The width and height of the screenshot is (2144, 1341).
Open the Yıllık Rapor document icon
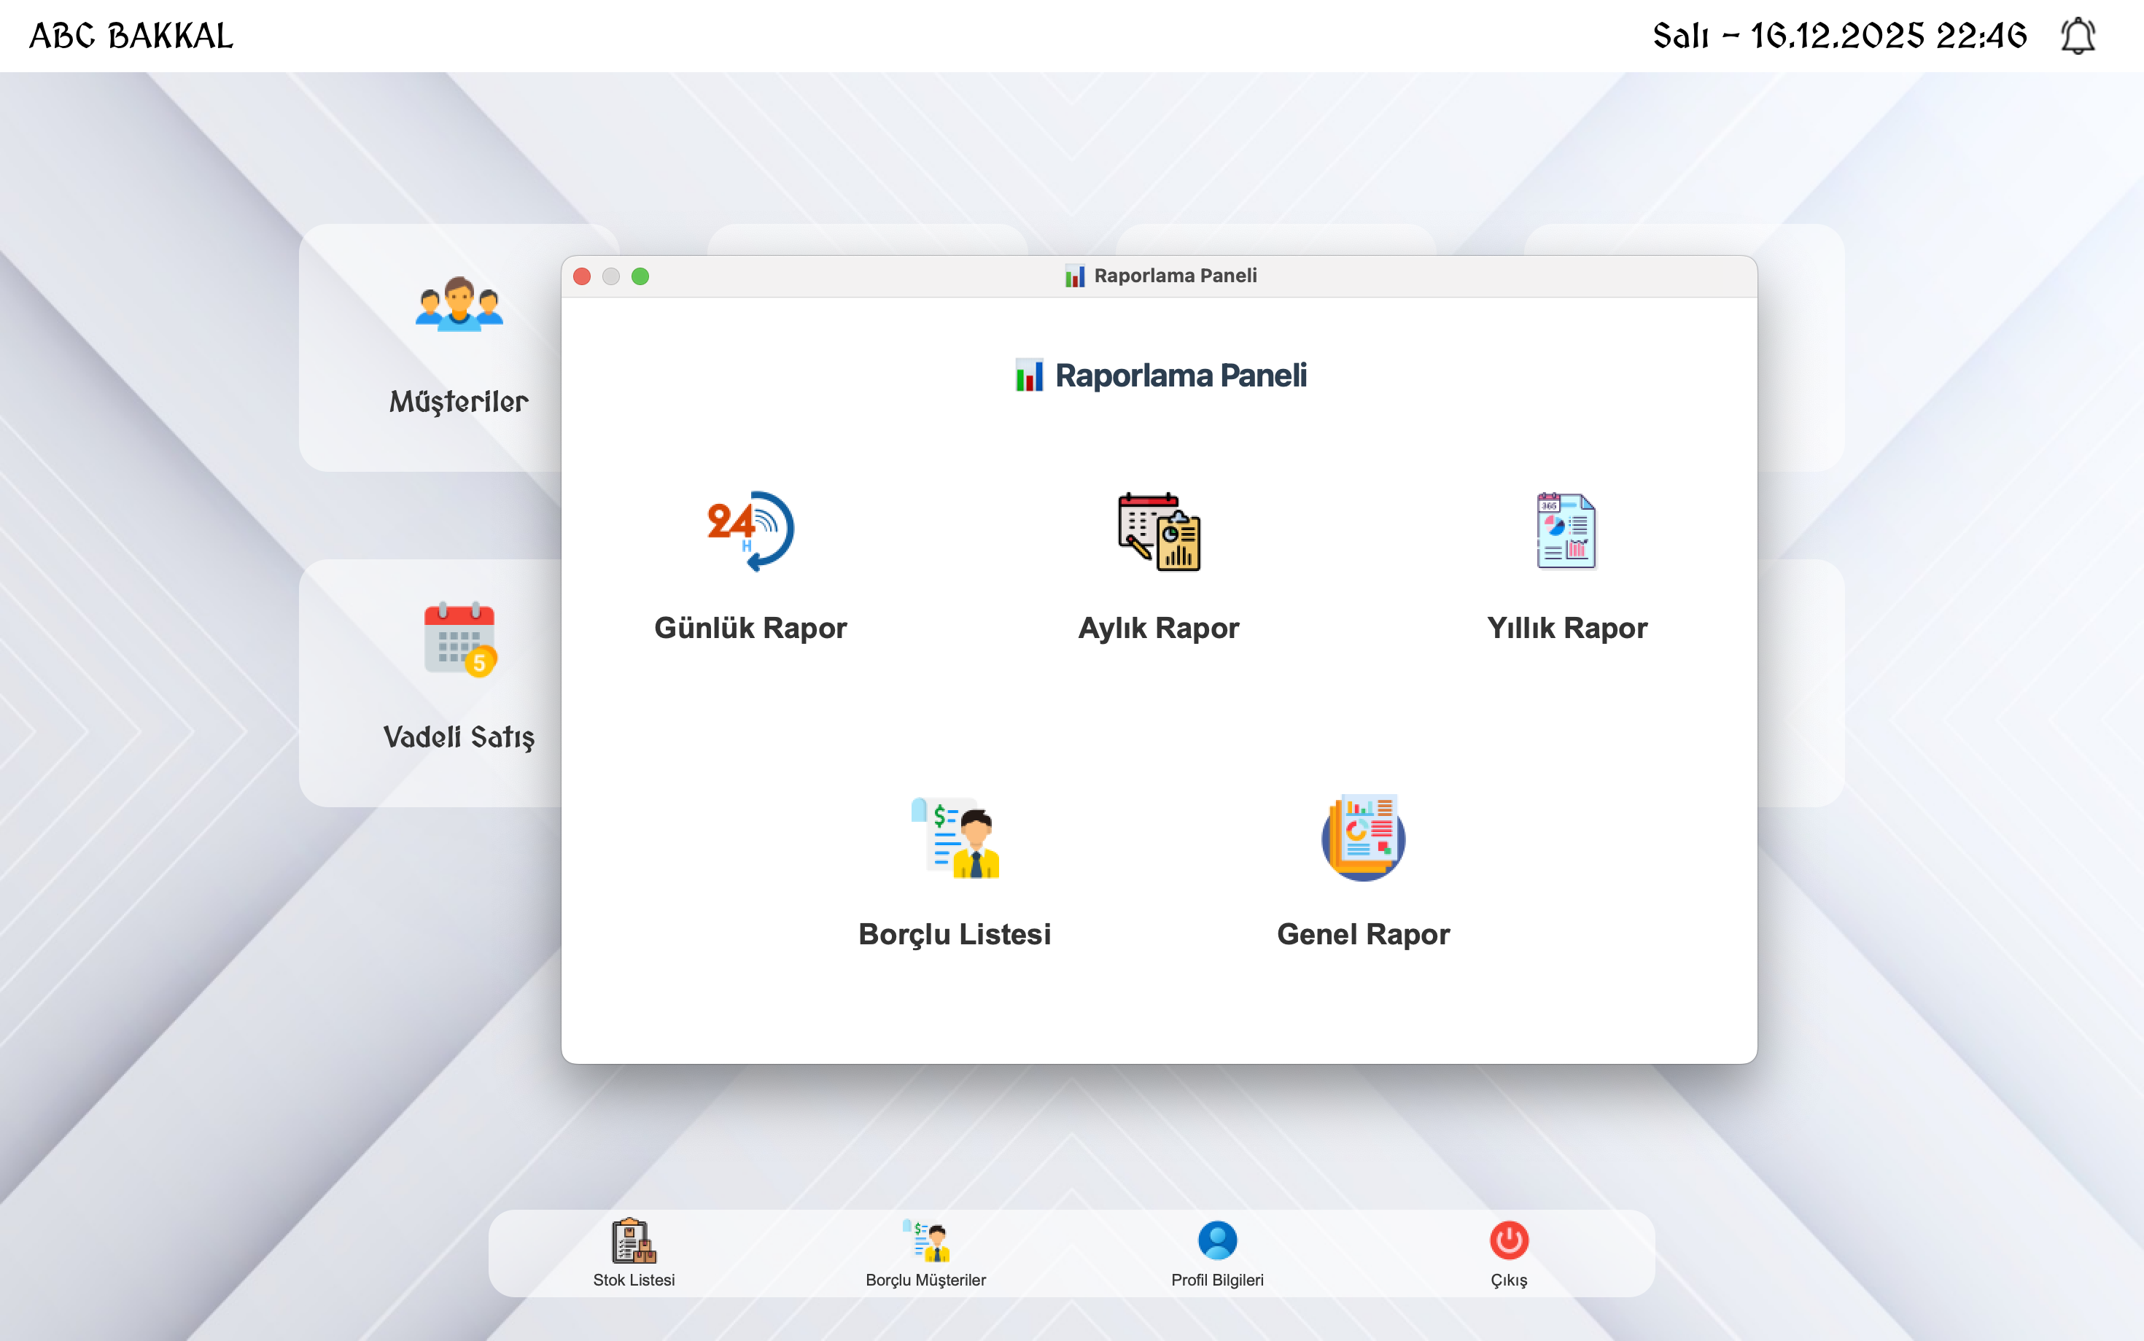[1566, 532]
